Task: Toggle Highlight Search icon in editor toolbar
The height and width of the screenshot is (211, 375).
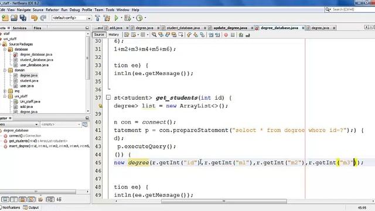Action: pyautogui.click(x=174, y=35)
